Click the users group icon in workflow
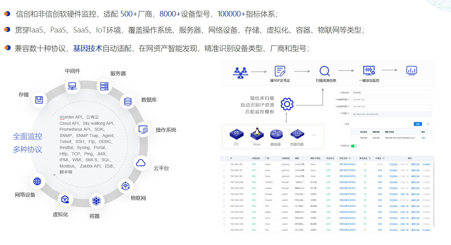The height and width of the screenshot is (245, 451). pos(240,73)
